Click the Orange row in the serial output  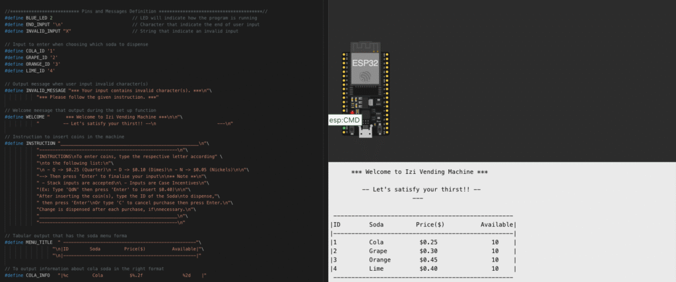(422, 260)
